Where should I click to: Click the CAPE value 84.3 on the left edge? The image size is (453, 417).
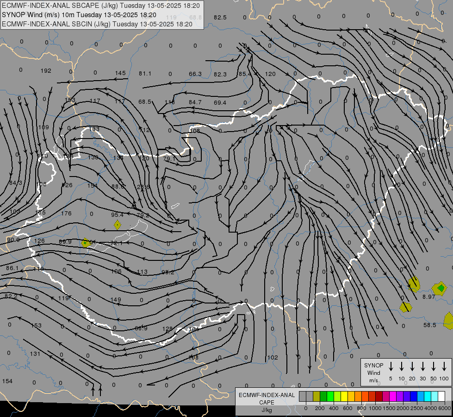pyautogui.click(x=16, y=183)
